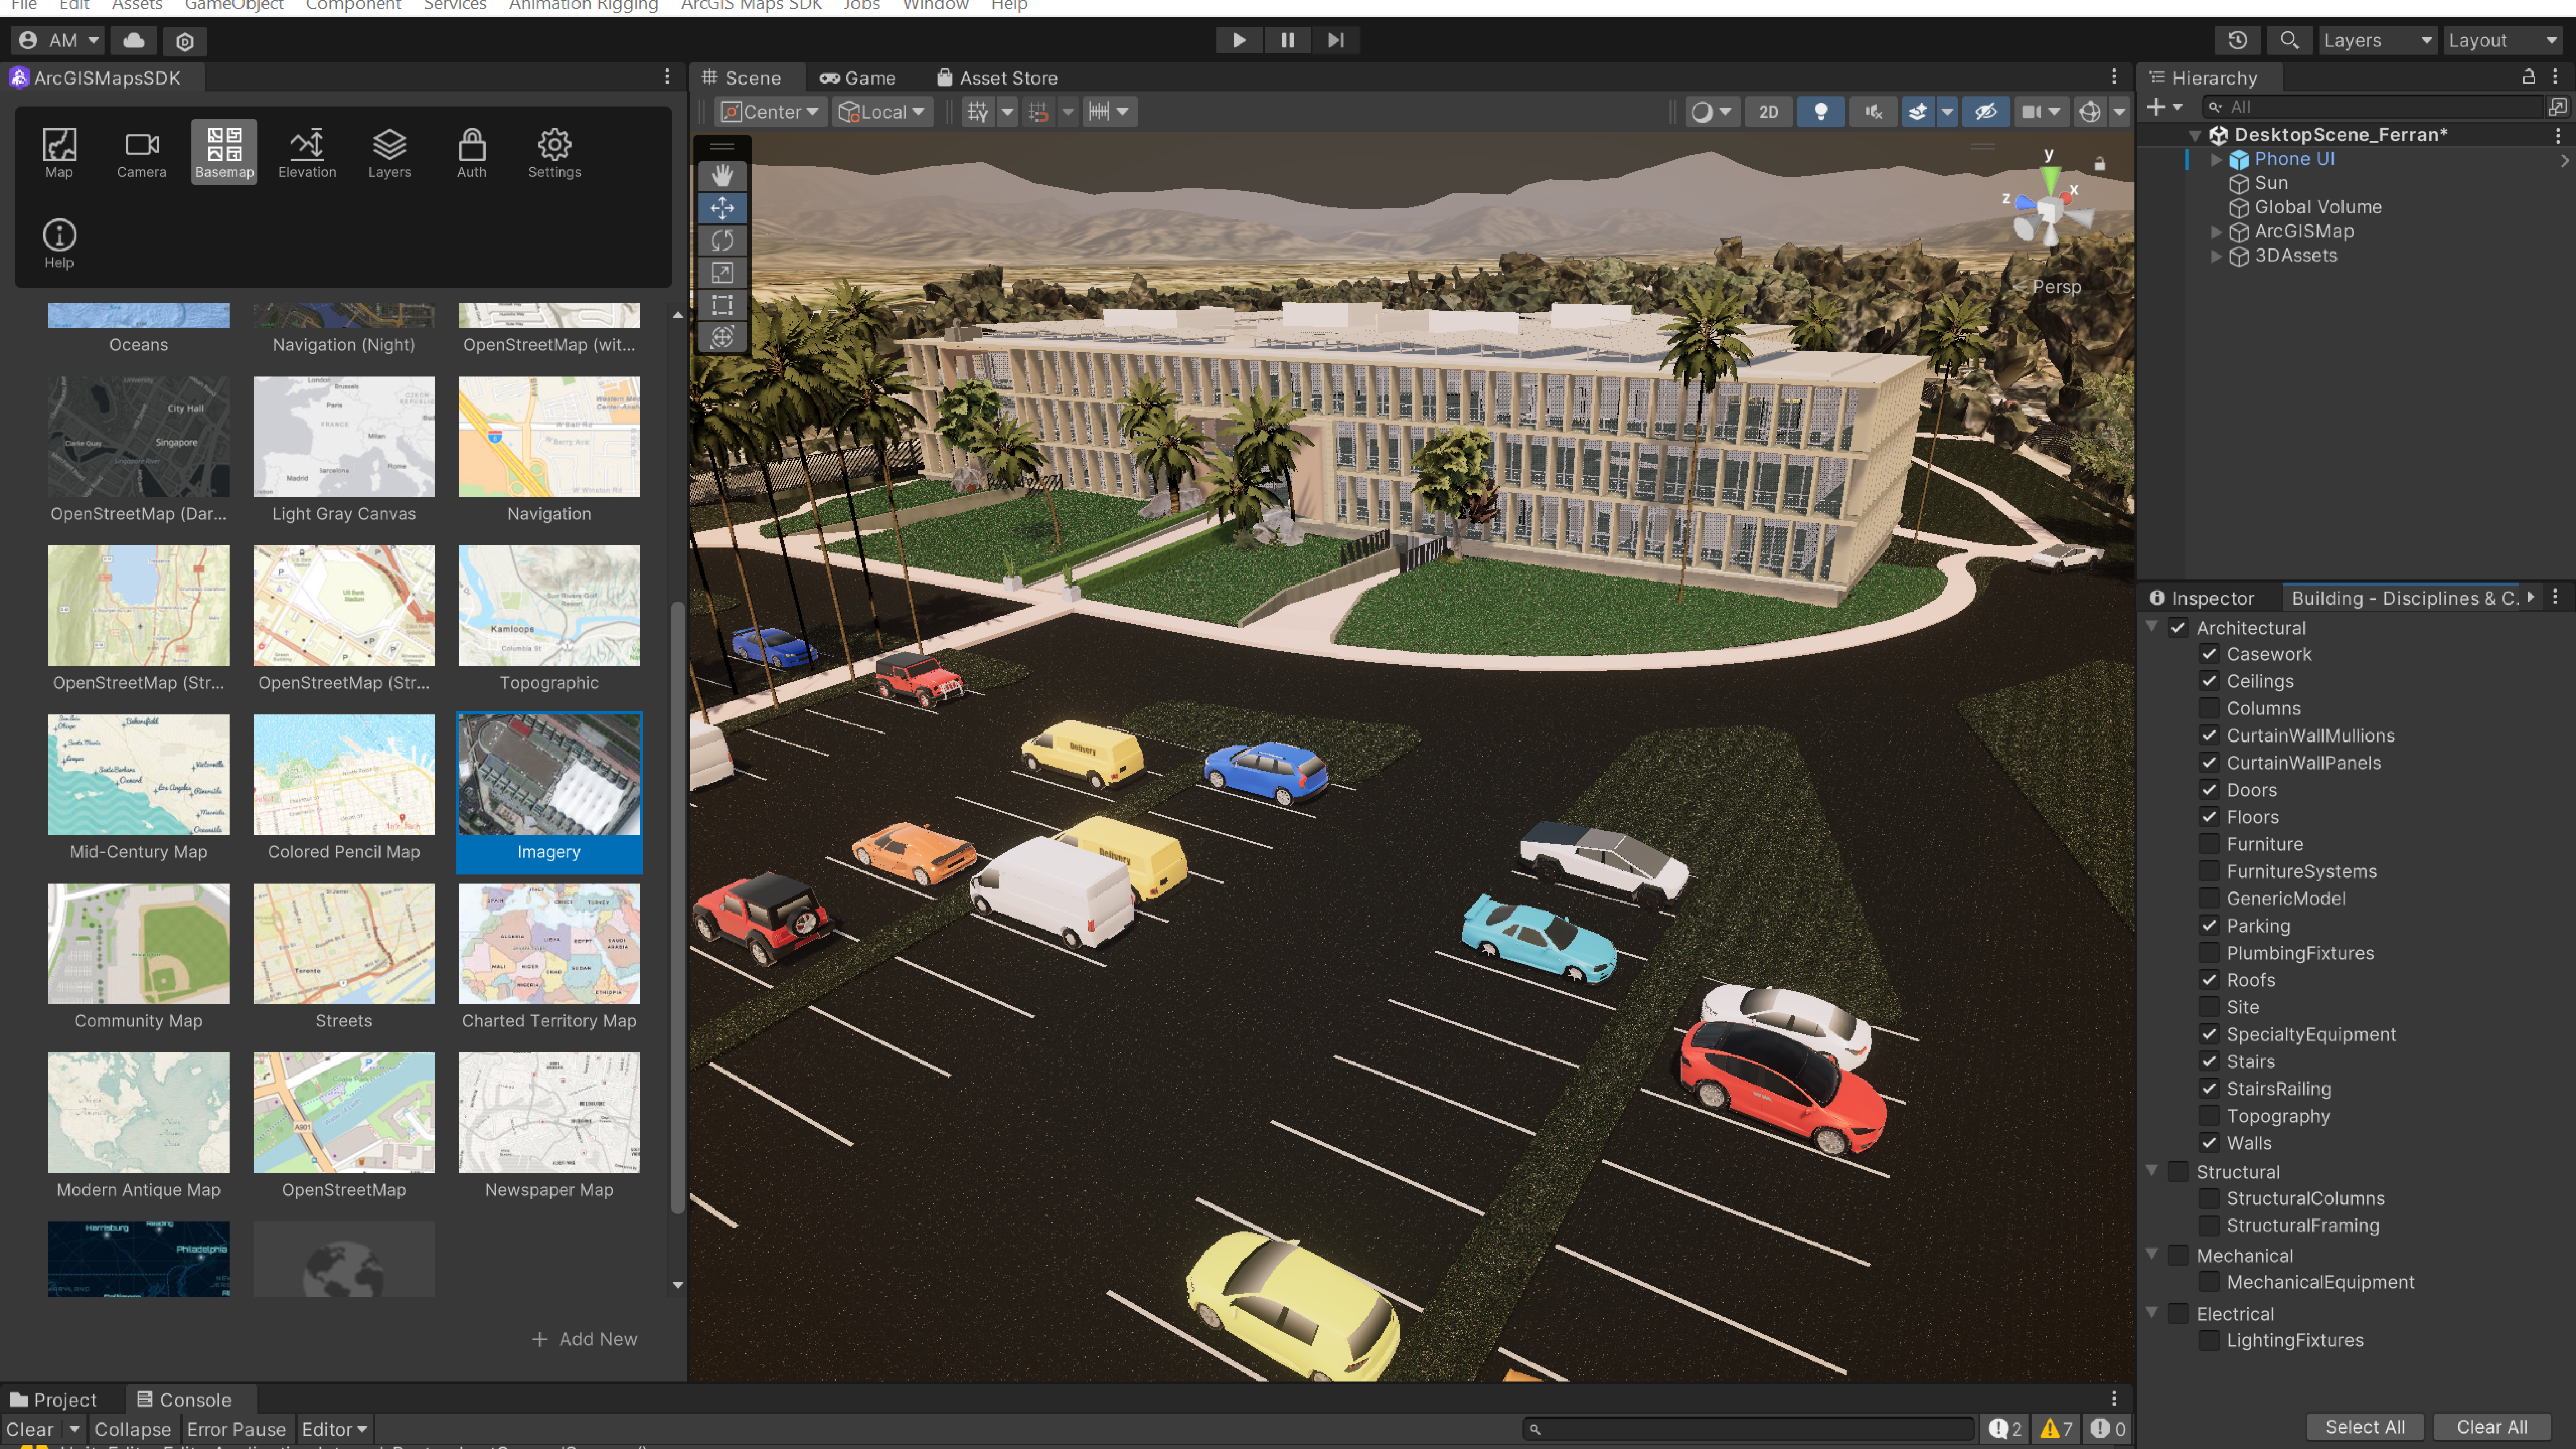This screenshot has width=2576, height=1449.
Task: Collapse the Architectural group
Action: [x=2152, y=627]
